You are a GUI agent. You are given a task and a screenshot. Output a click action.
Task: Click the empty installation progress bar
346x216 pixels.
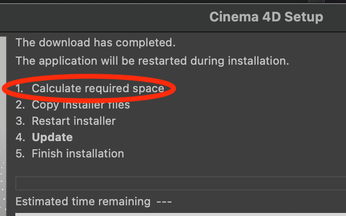(181, 183)
